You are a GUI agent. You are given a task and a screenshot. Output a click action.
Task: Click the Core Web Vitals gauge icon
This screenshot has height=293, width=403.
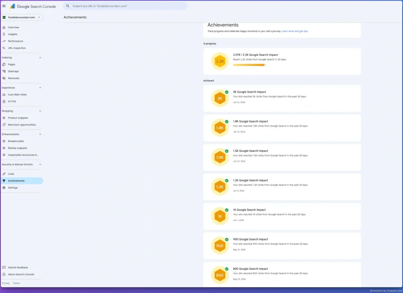click(4, 95)
